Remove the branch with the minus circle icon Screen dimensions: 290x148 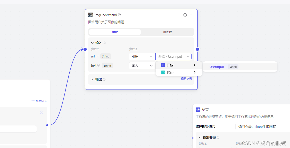[42, 112]
